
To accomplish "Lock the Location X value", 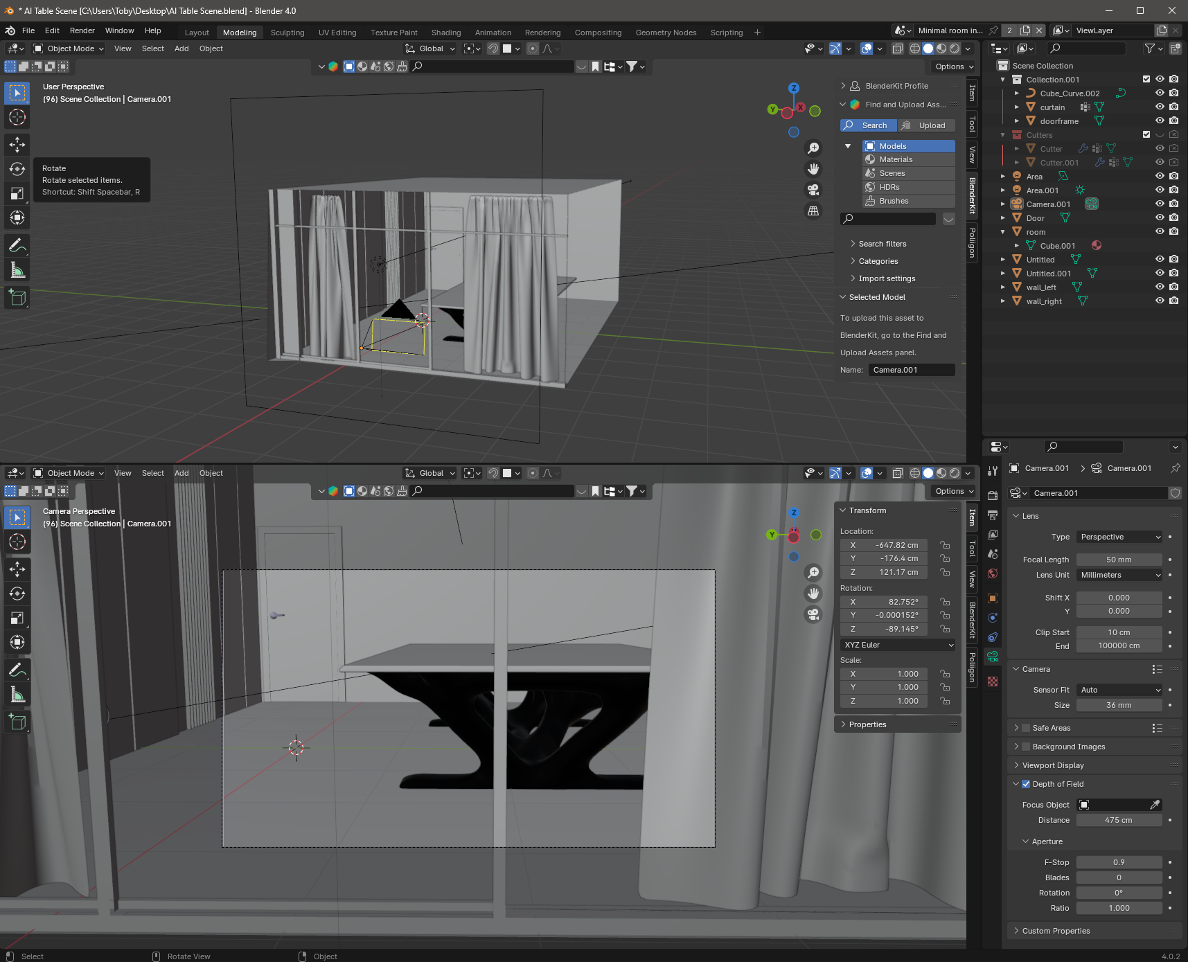I will point(945,545).
